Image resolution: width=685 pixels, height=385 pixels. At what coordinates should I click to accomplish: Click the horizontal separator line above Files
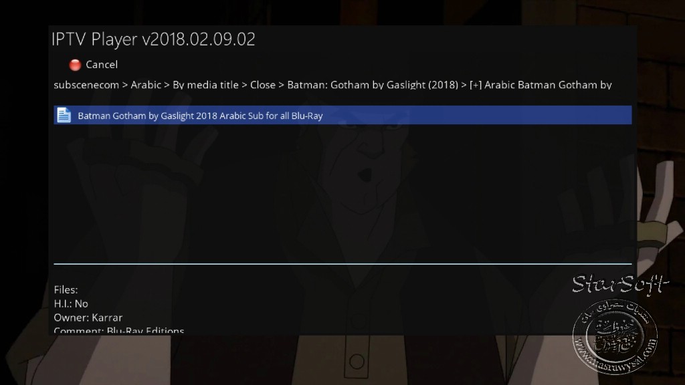tap(342, 263)
